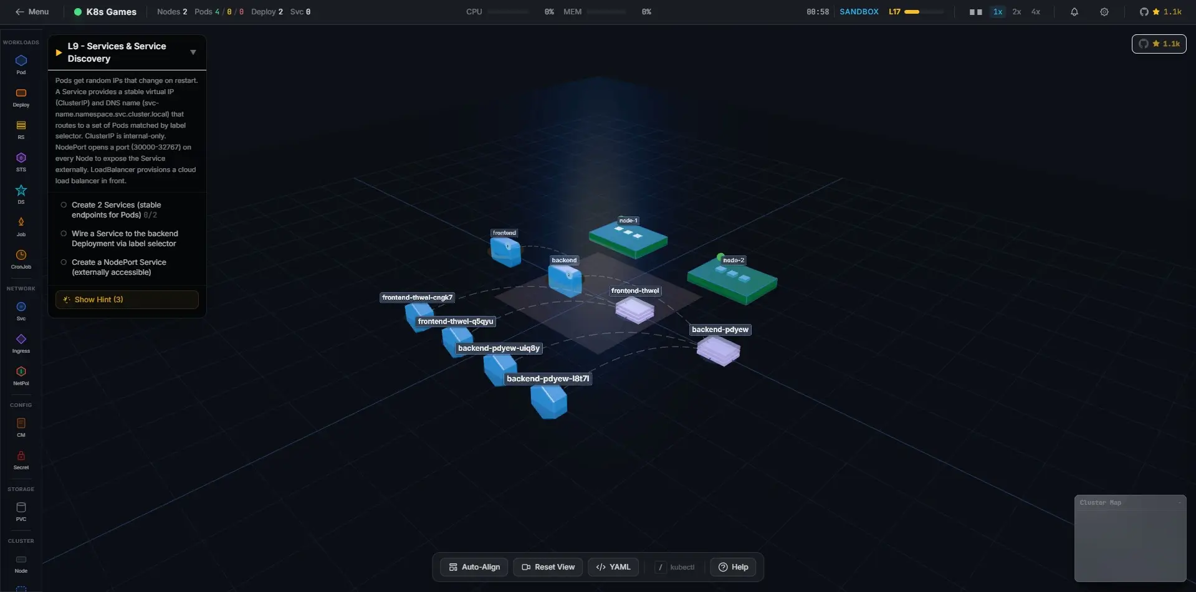Open notifications bell icon

click(x=1074, y=12)
